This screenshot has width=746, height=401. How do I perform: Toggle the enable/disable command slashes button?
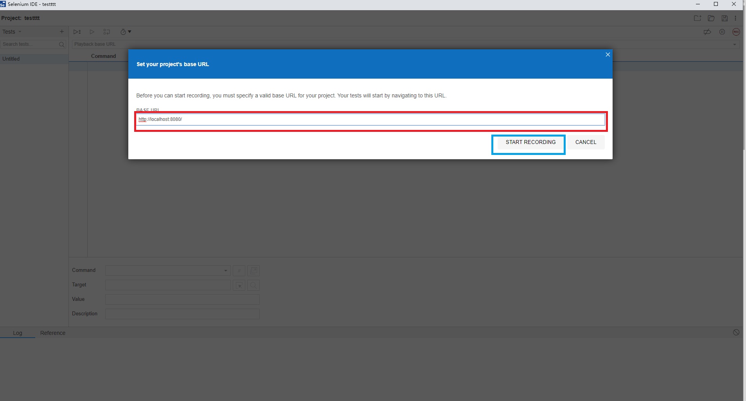(239, 271)
